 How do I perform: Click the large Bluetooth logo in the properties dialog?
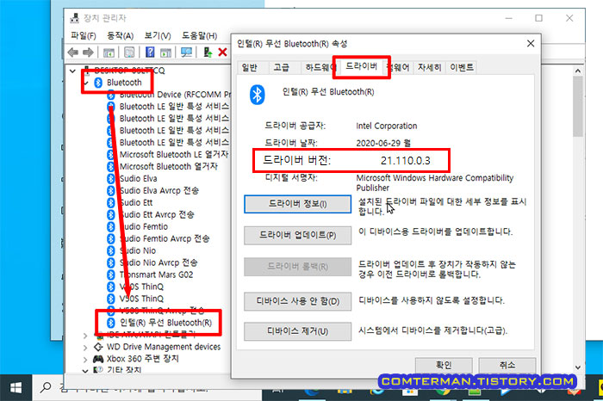pos(257,95)
